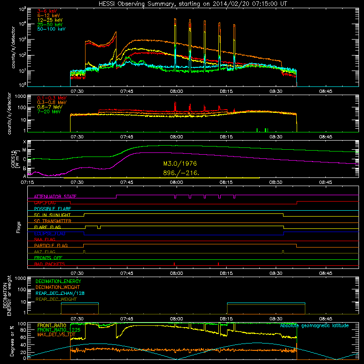Image resolution: width=364 pixels, height=364 pixels.
Task: Select the SC_TRANSMITTER flag label
Action: click(x=53, y=221)
